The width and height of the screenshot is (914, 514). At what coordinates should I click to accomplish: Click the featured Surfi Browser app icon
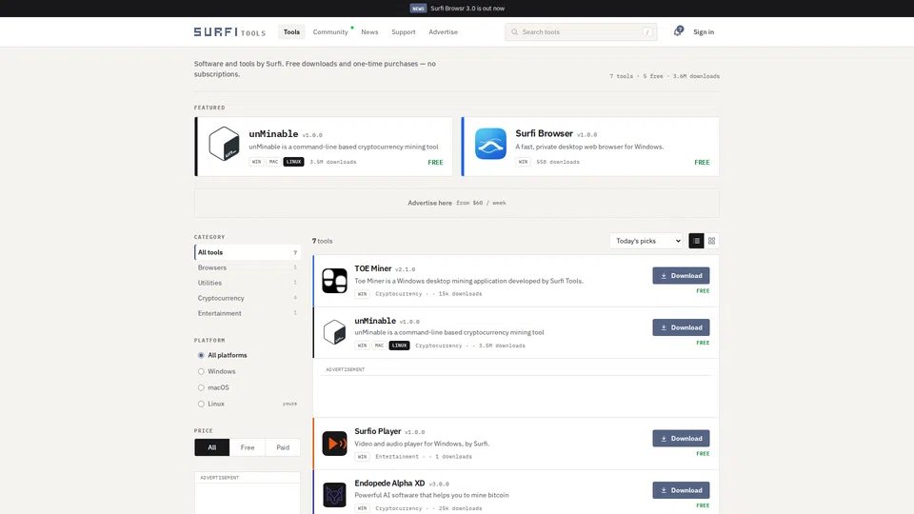click(x=491, y=144)
